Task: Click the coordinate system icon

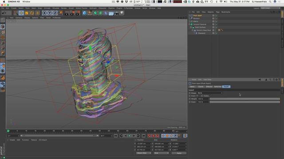Action: (x=60, y=13)
